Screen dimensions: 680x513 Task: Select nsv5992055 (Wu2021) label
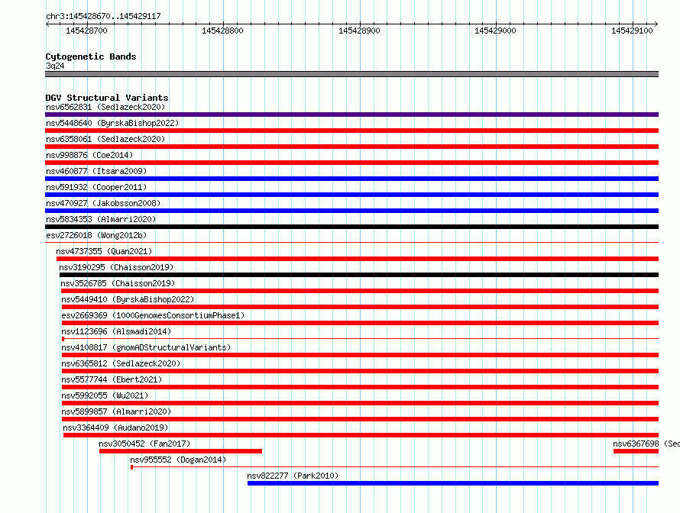[105, 395]
